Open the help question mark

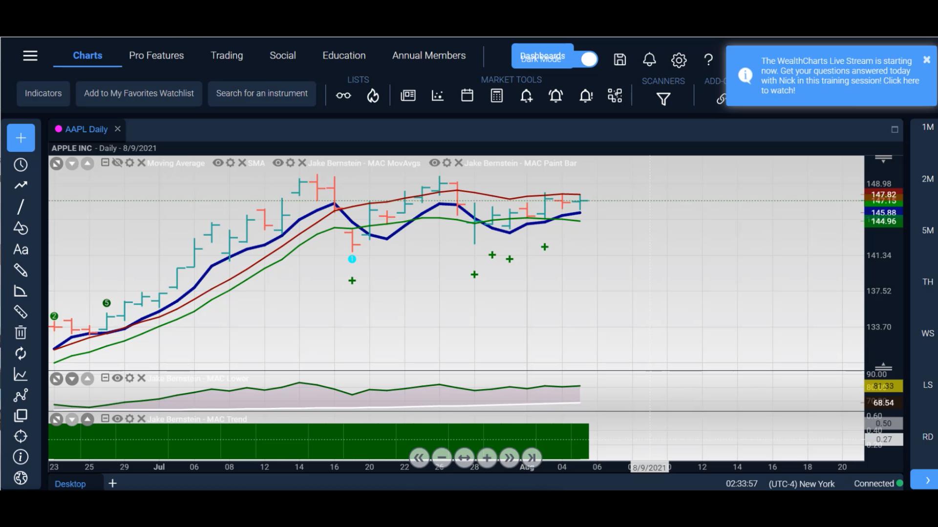(708, 60)
